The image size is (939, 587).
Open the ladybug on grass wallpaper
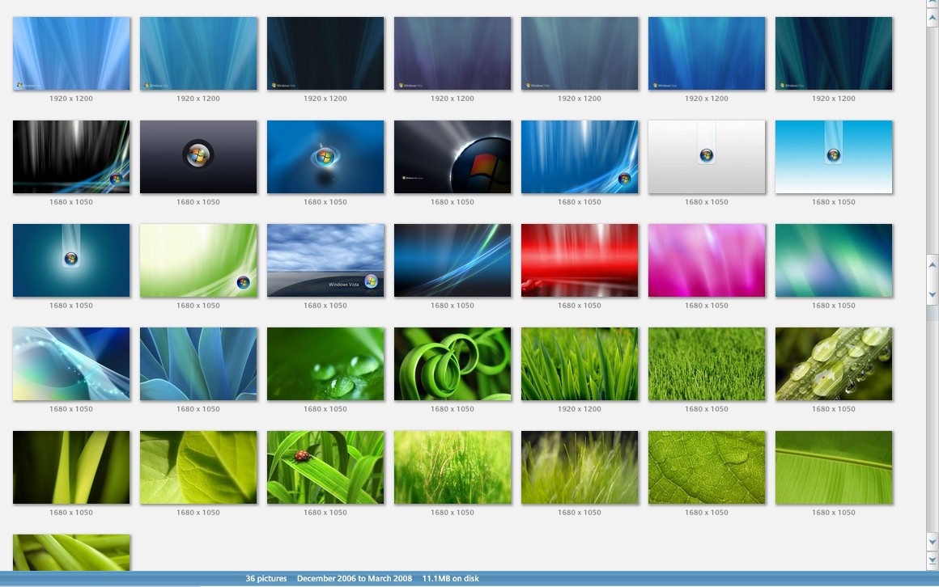coord(325,467)
